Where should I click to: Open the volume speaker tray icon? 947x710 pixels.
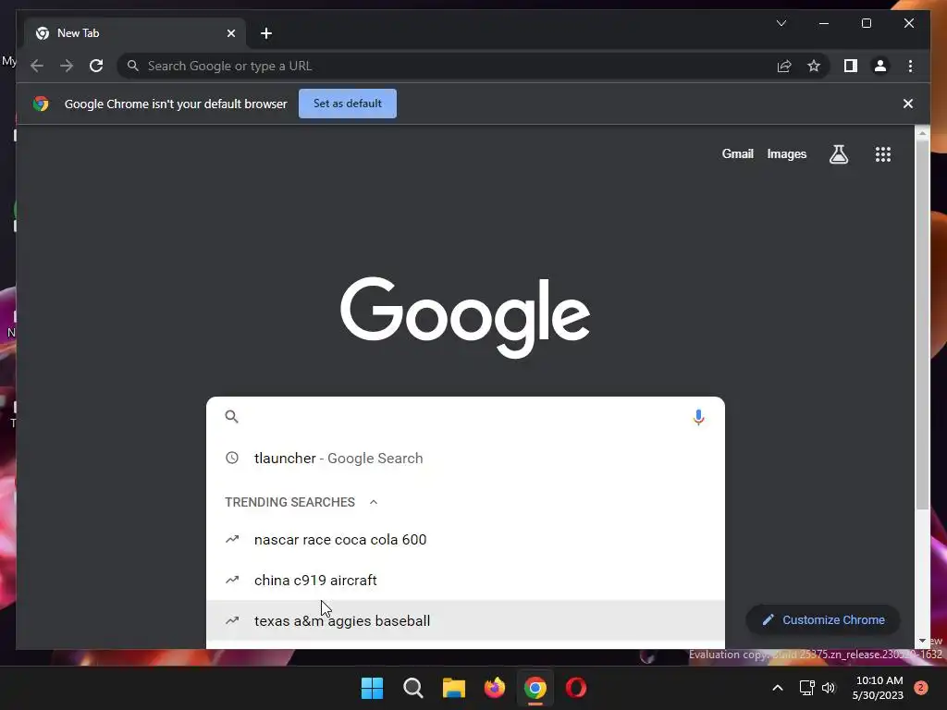829,688
